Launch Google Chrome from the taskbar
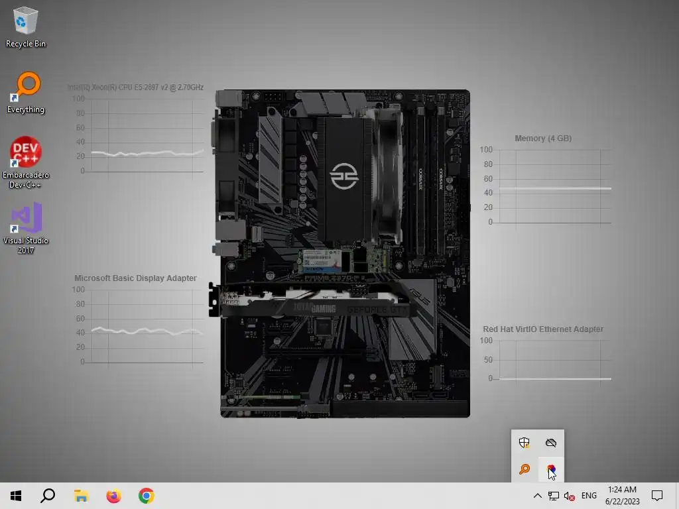Viewport: 679px width, 509px height. click(147, 496)
